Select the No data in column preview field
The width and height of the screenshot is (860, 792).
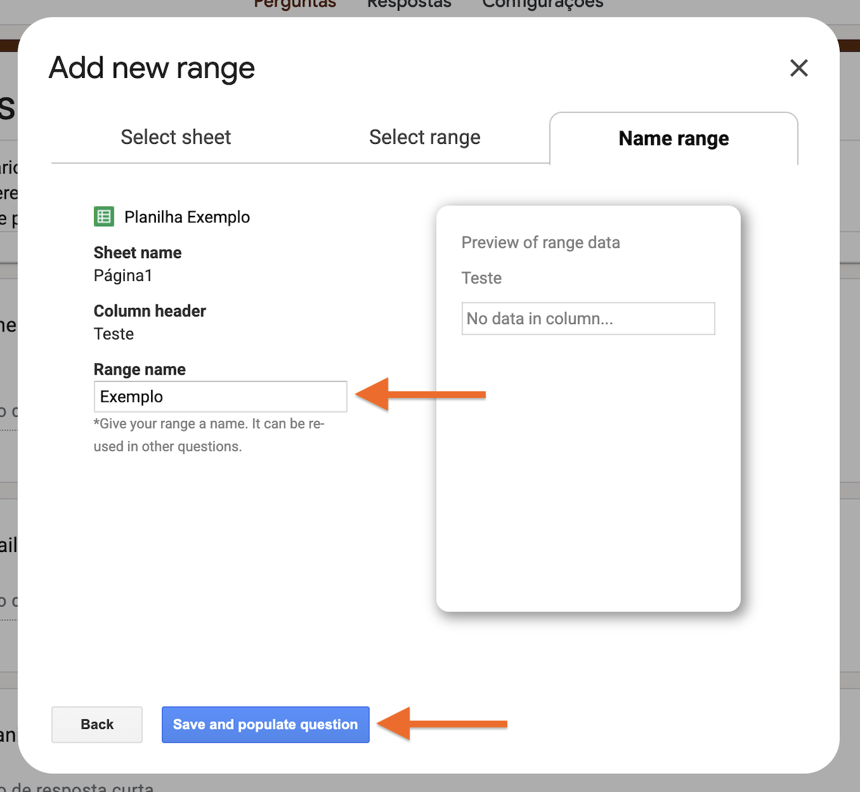[x=588, y=318]
